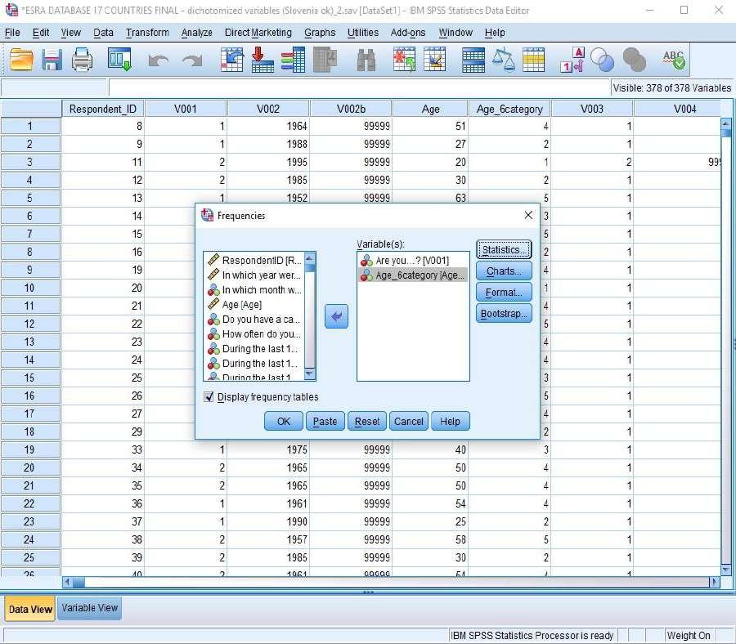Click the Charts... button
The width and height of the screenshot is (736, 644).
(504, 271)
